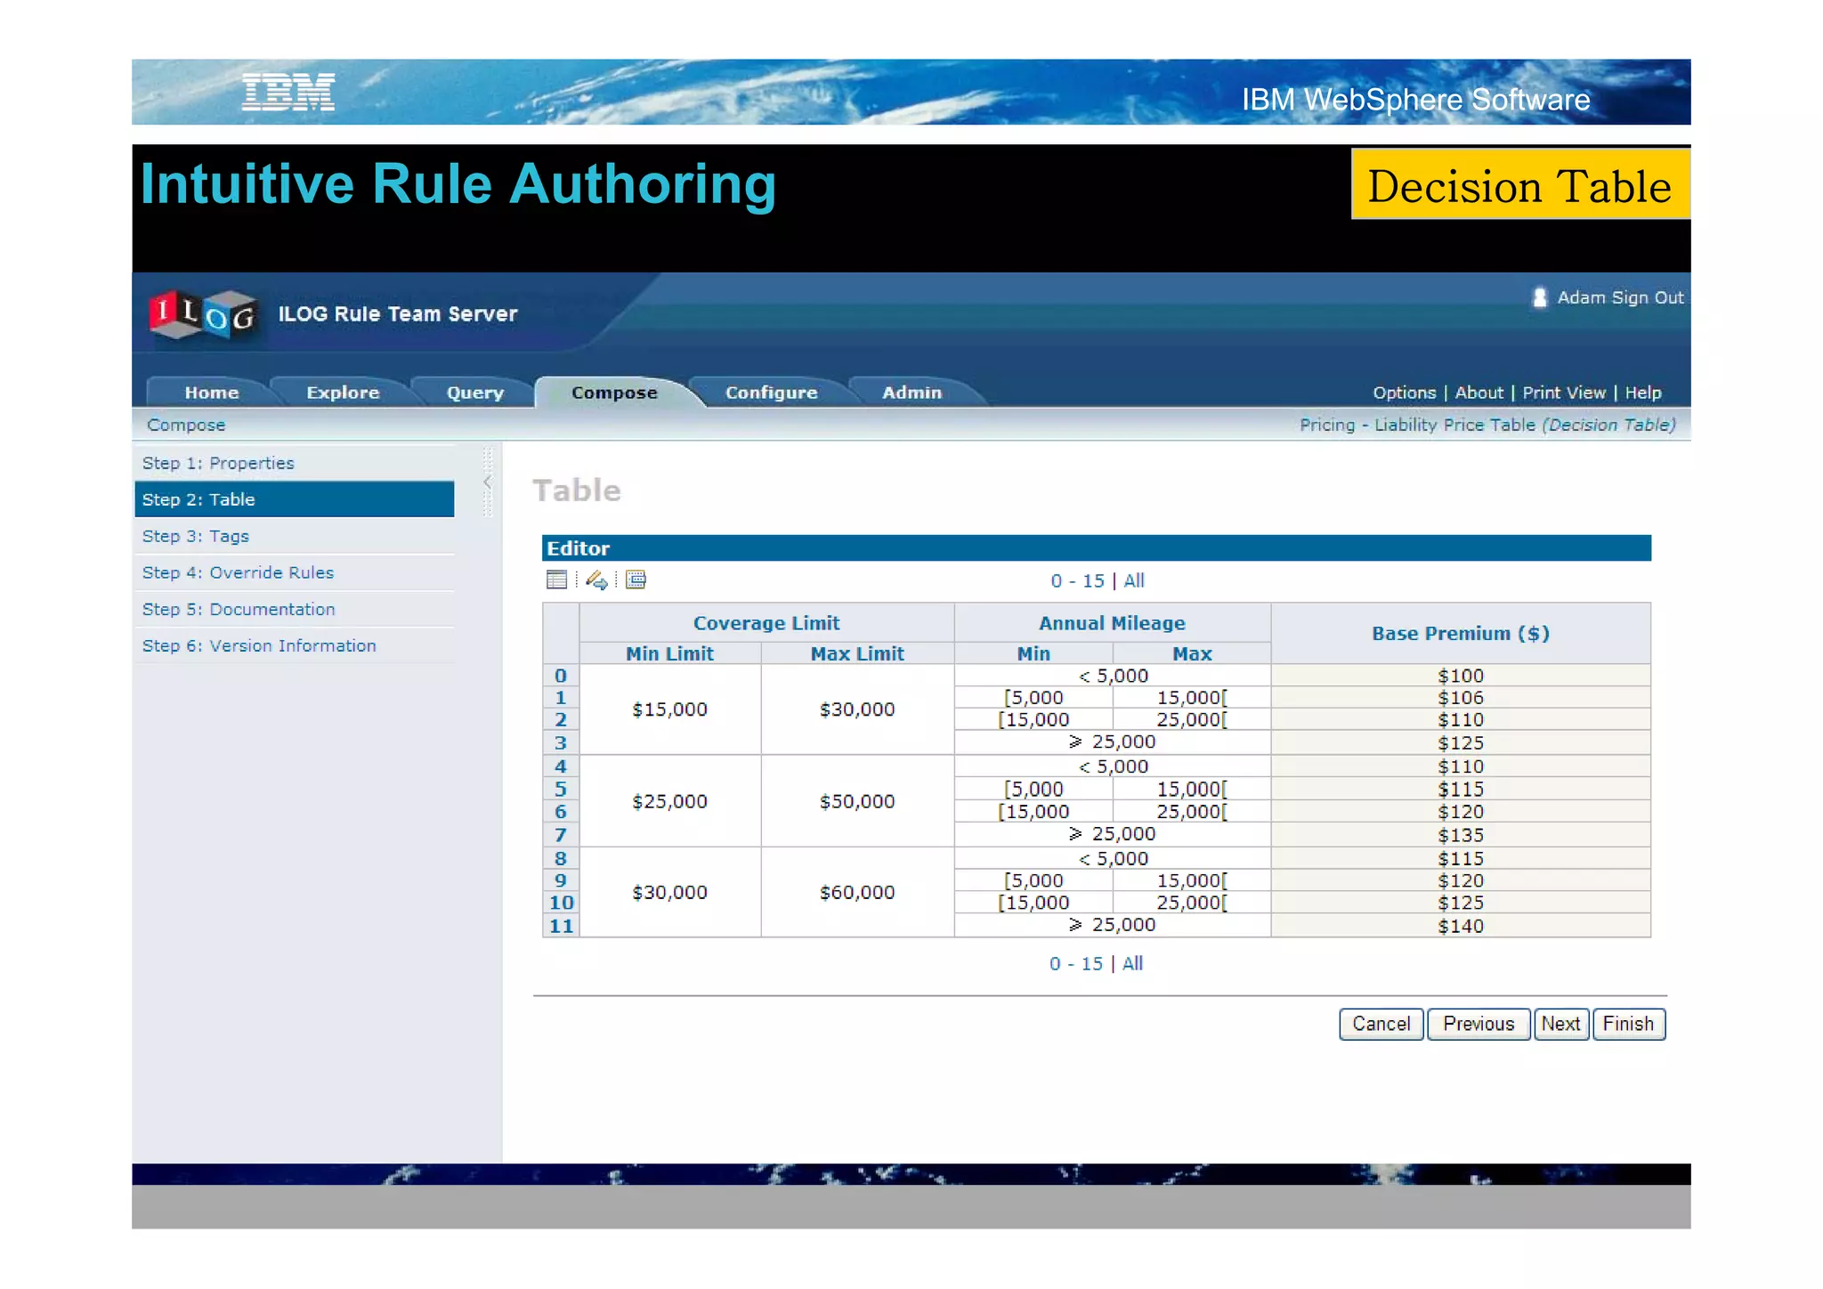Select row number 7

(x=561, y=835)
